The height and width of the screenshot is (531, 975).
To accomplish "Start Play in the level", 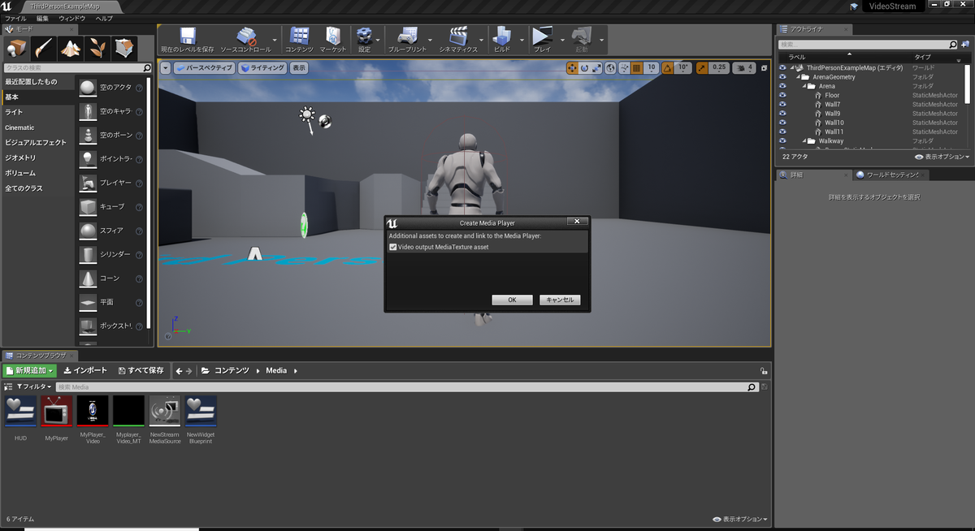I will [x=542, y=40].
